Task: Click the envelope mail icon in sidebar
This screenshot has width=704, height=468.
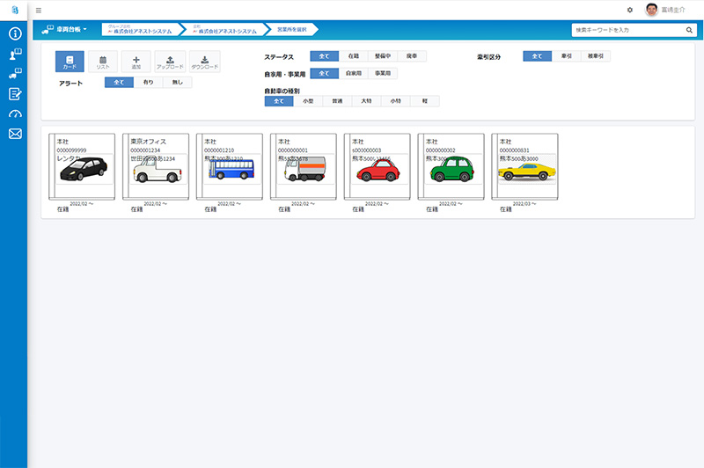Action: (15, 134)
